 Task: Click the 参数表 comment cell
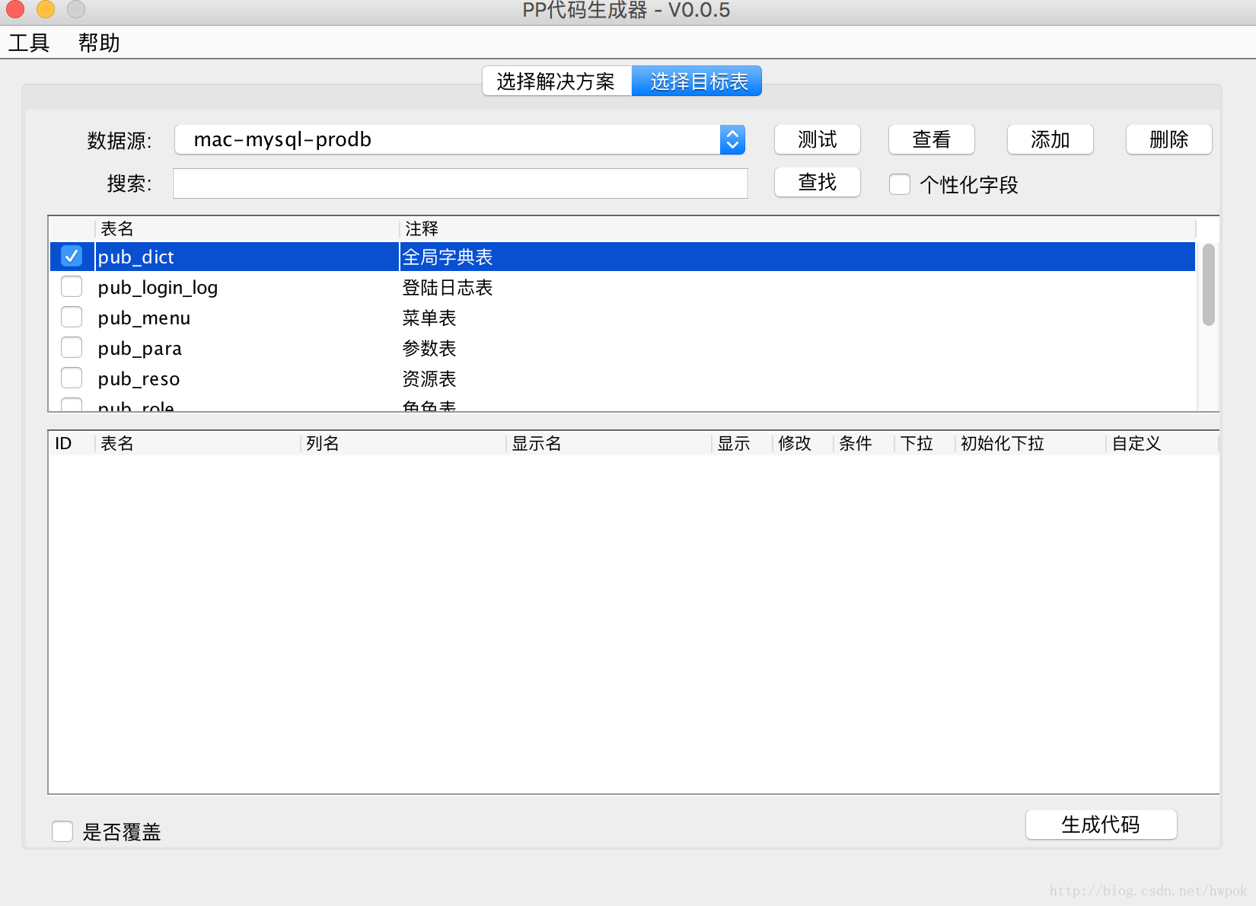coord(429,349)
